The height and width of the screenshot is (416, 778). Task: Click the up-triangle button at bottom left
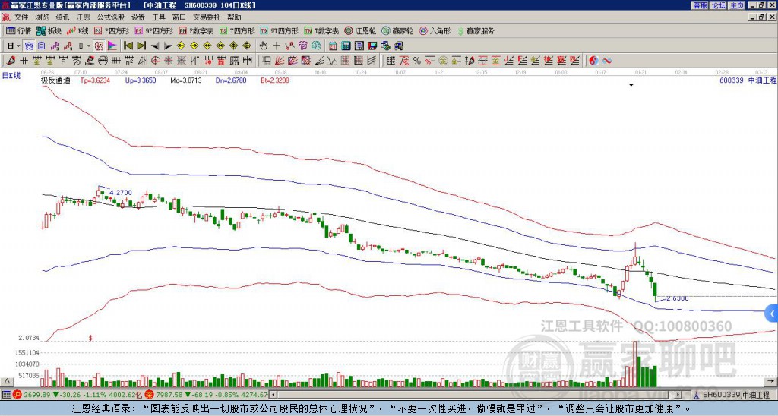(6, 381)
